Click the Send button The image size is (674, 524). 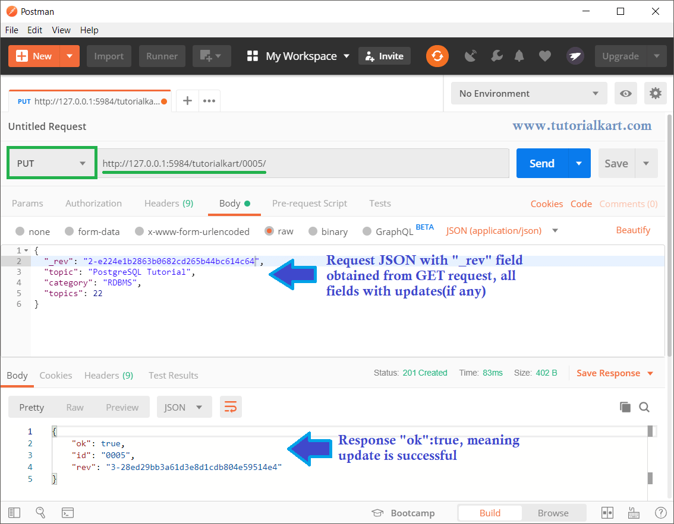(541, 163)
